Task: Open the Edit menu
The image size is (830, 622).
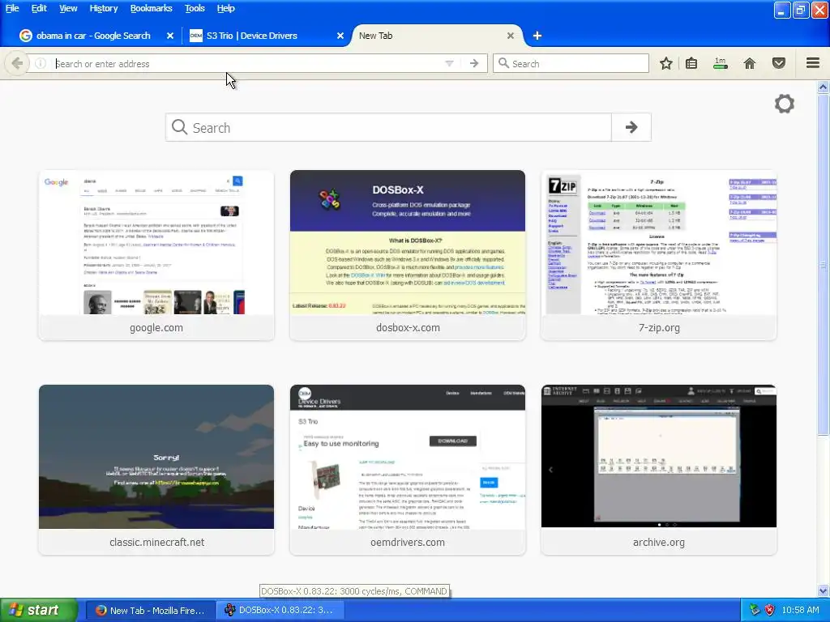Action: (39, 8)
